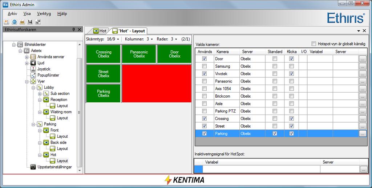The height and width of the screenshot is (188, 372).
Task: Close the document tab area
Action: [x=364, y=31]
